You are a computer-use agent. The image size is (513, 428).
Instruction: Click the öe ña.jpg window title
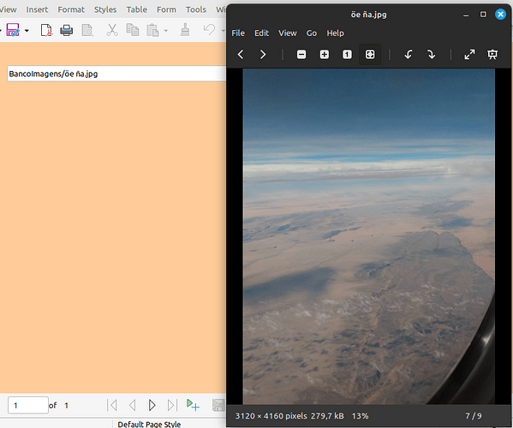coord(368,15)
